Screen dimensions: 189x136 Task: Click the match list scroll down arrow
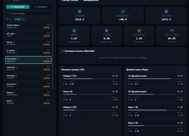(53, 104)
